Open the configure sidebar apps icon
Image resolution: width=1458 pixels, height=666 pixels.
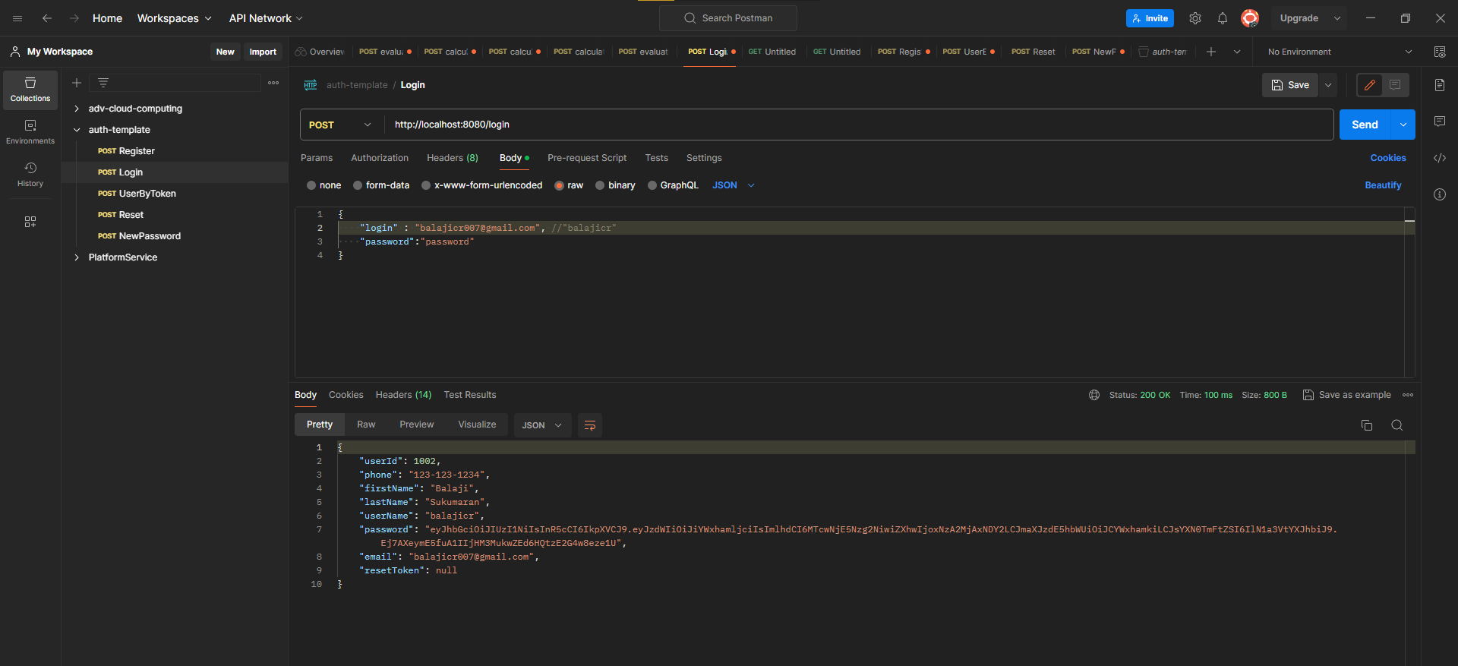coord(30,222)
